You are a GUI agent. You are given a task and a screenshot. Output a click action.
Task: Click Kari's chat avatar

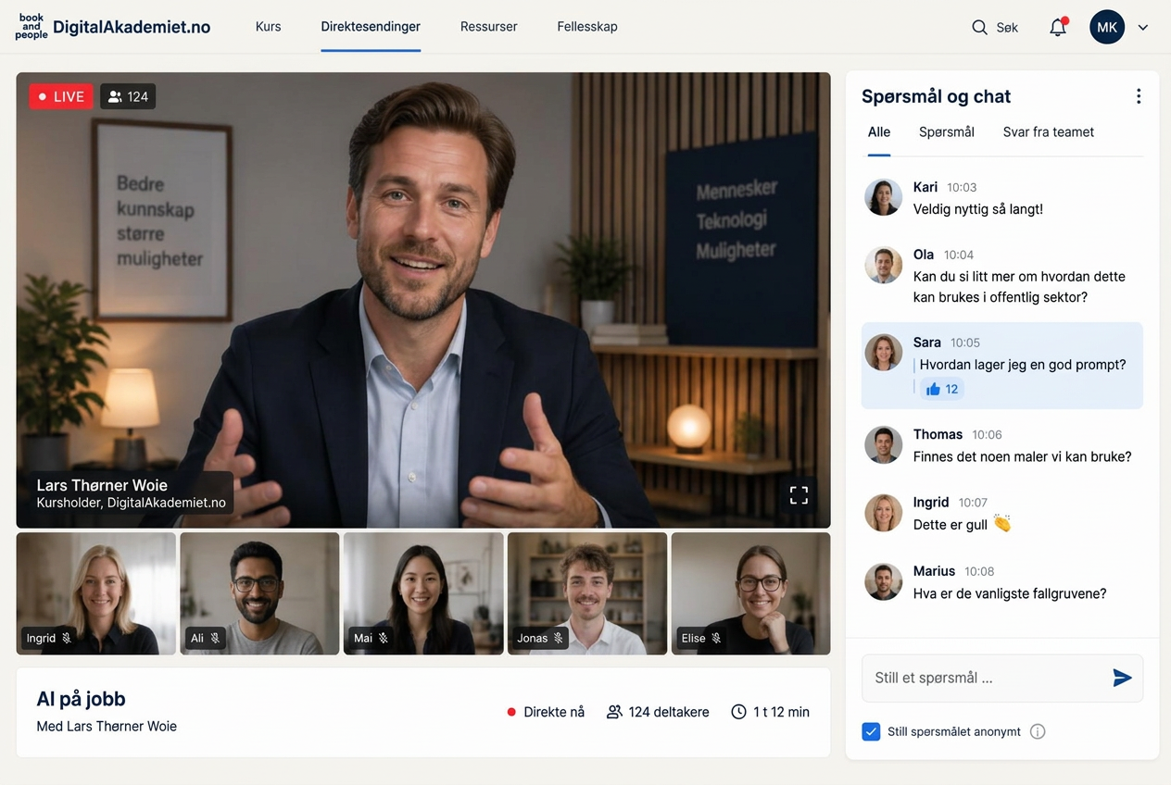pos(884,197)
